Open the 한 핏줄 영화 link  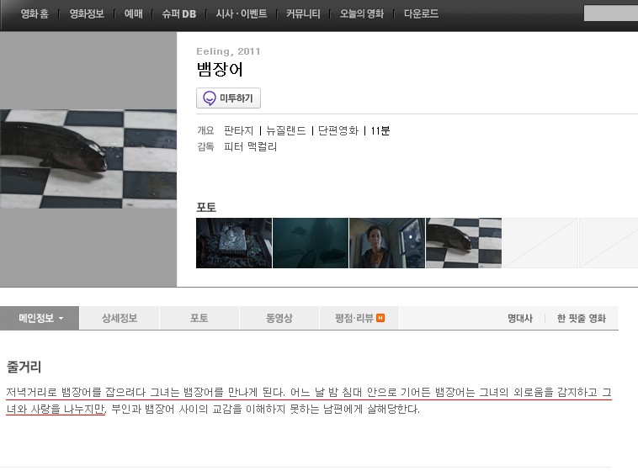[x=582, y=318]
